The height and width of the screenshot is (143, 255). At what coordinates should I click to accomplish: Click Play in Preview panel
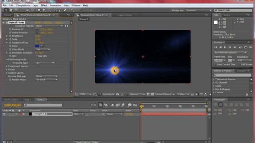(x=225, y=47)
